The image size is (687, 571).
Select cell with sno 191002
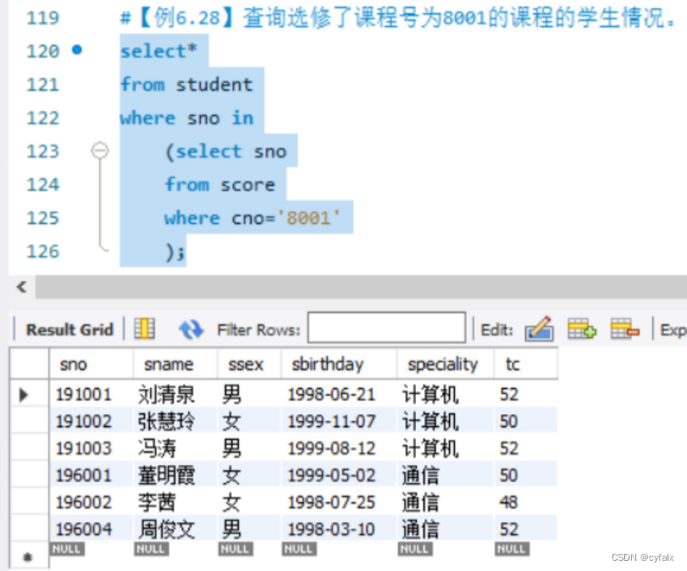coord(91,421)
